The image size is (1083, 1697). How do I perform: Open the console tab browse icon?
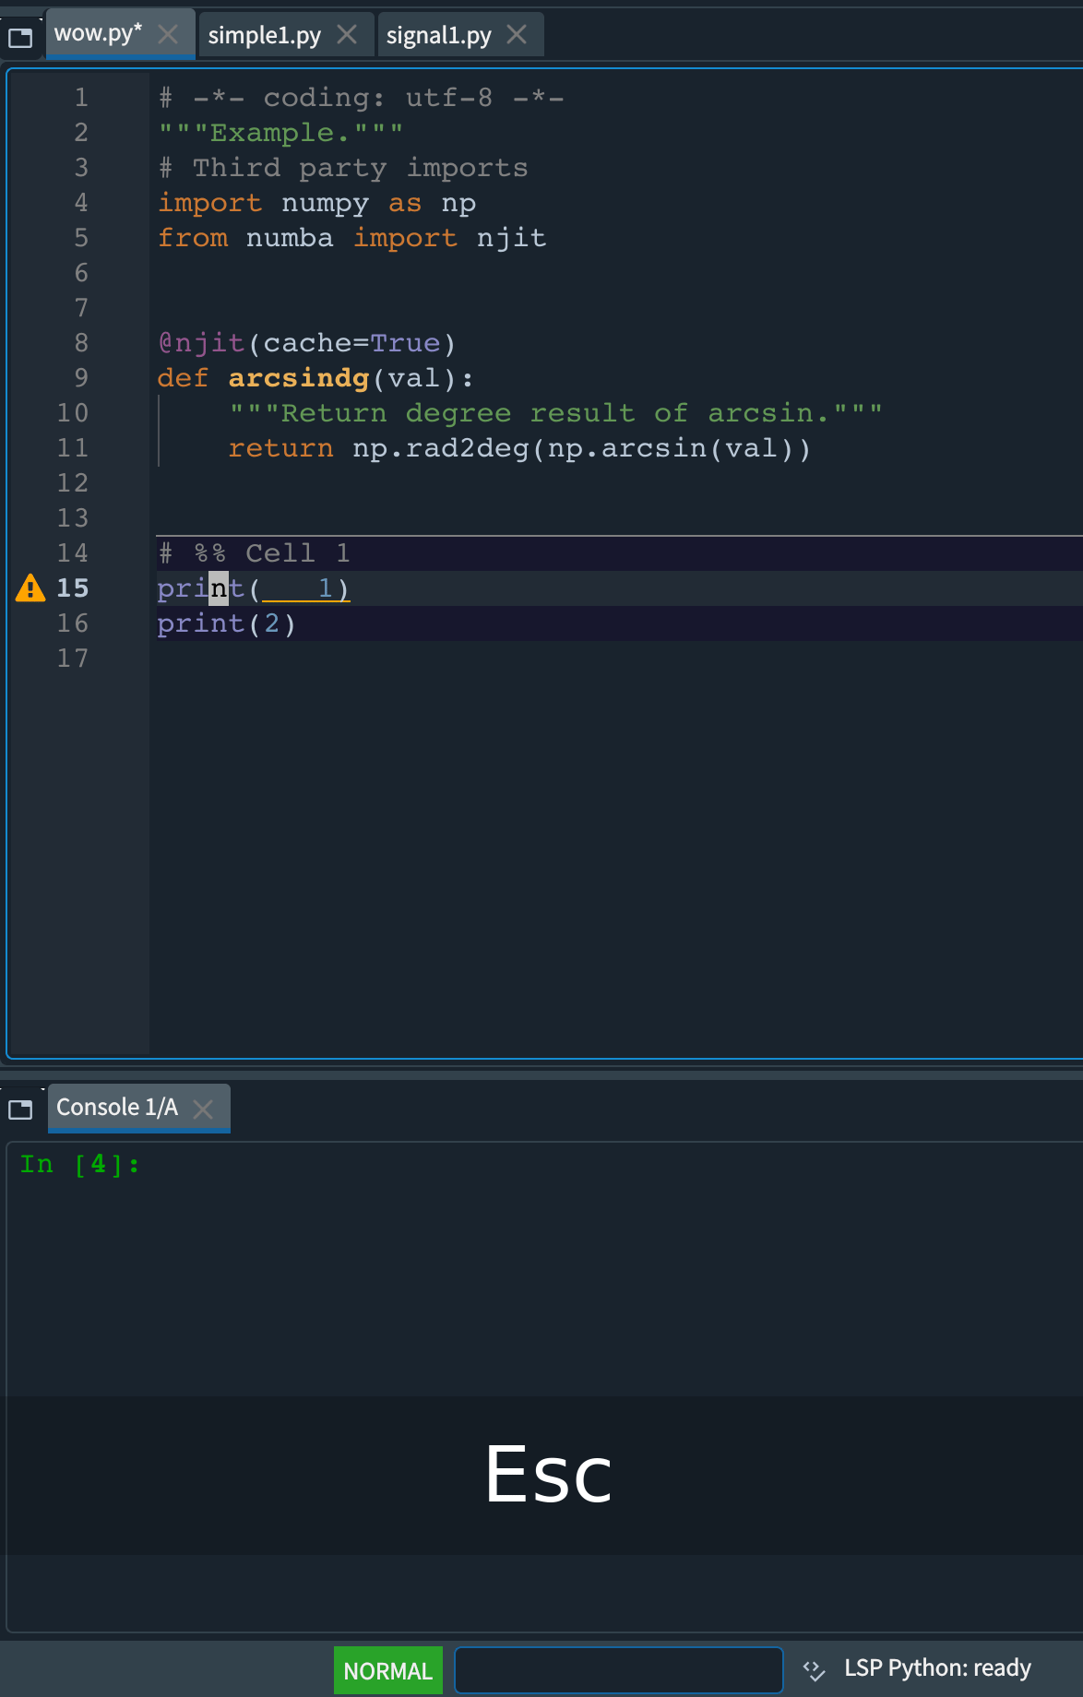[20, 1110]
